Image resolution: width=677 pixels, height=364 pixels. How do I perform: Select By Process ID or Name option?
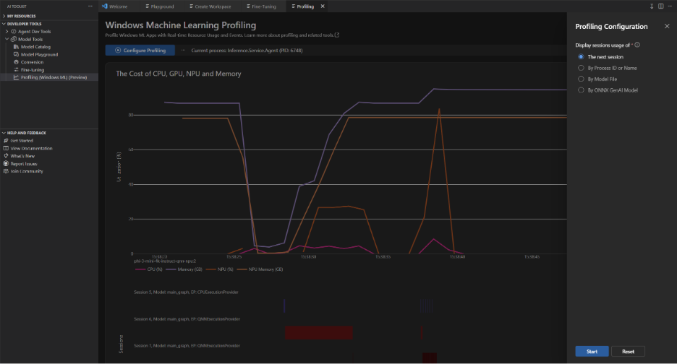(x=581, y=68)
